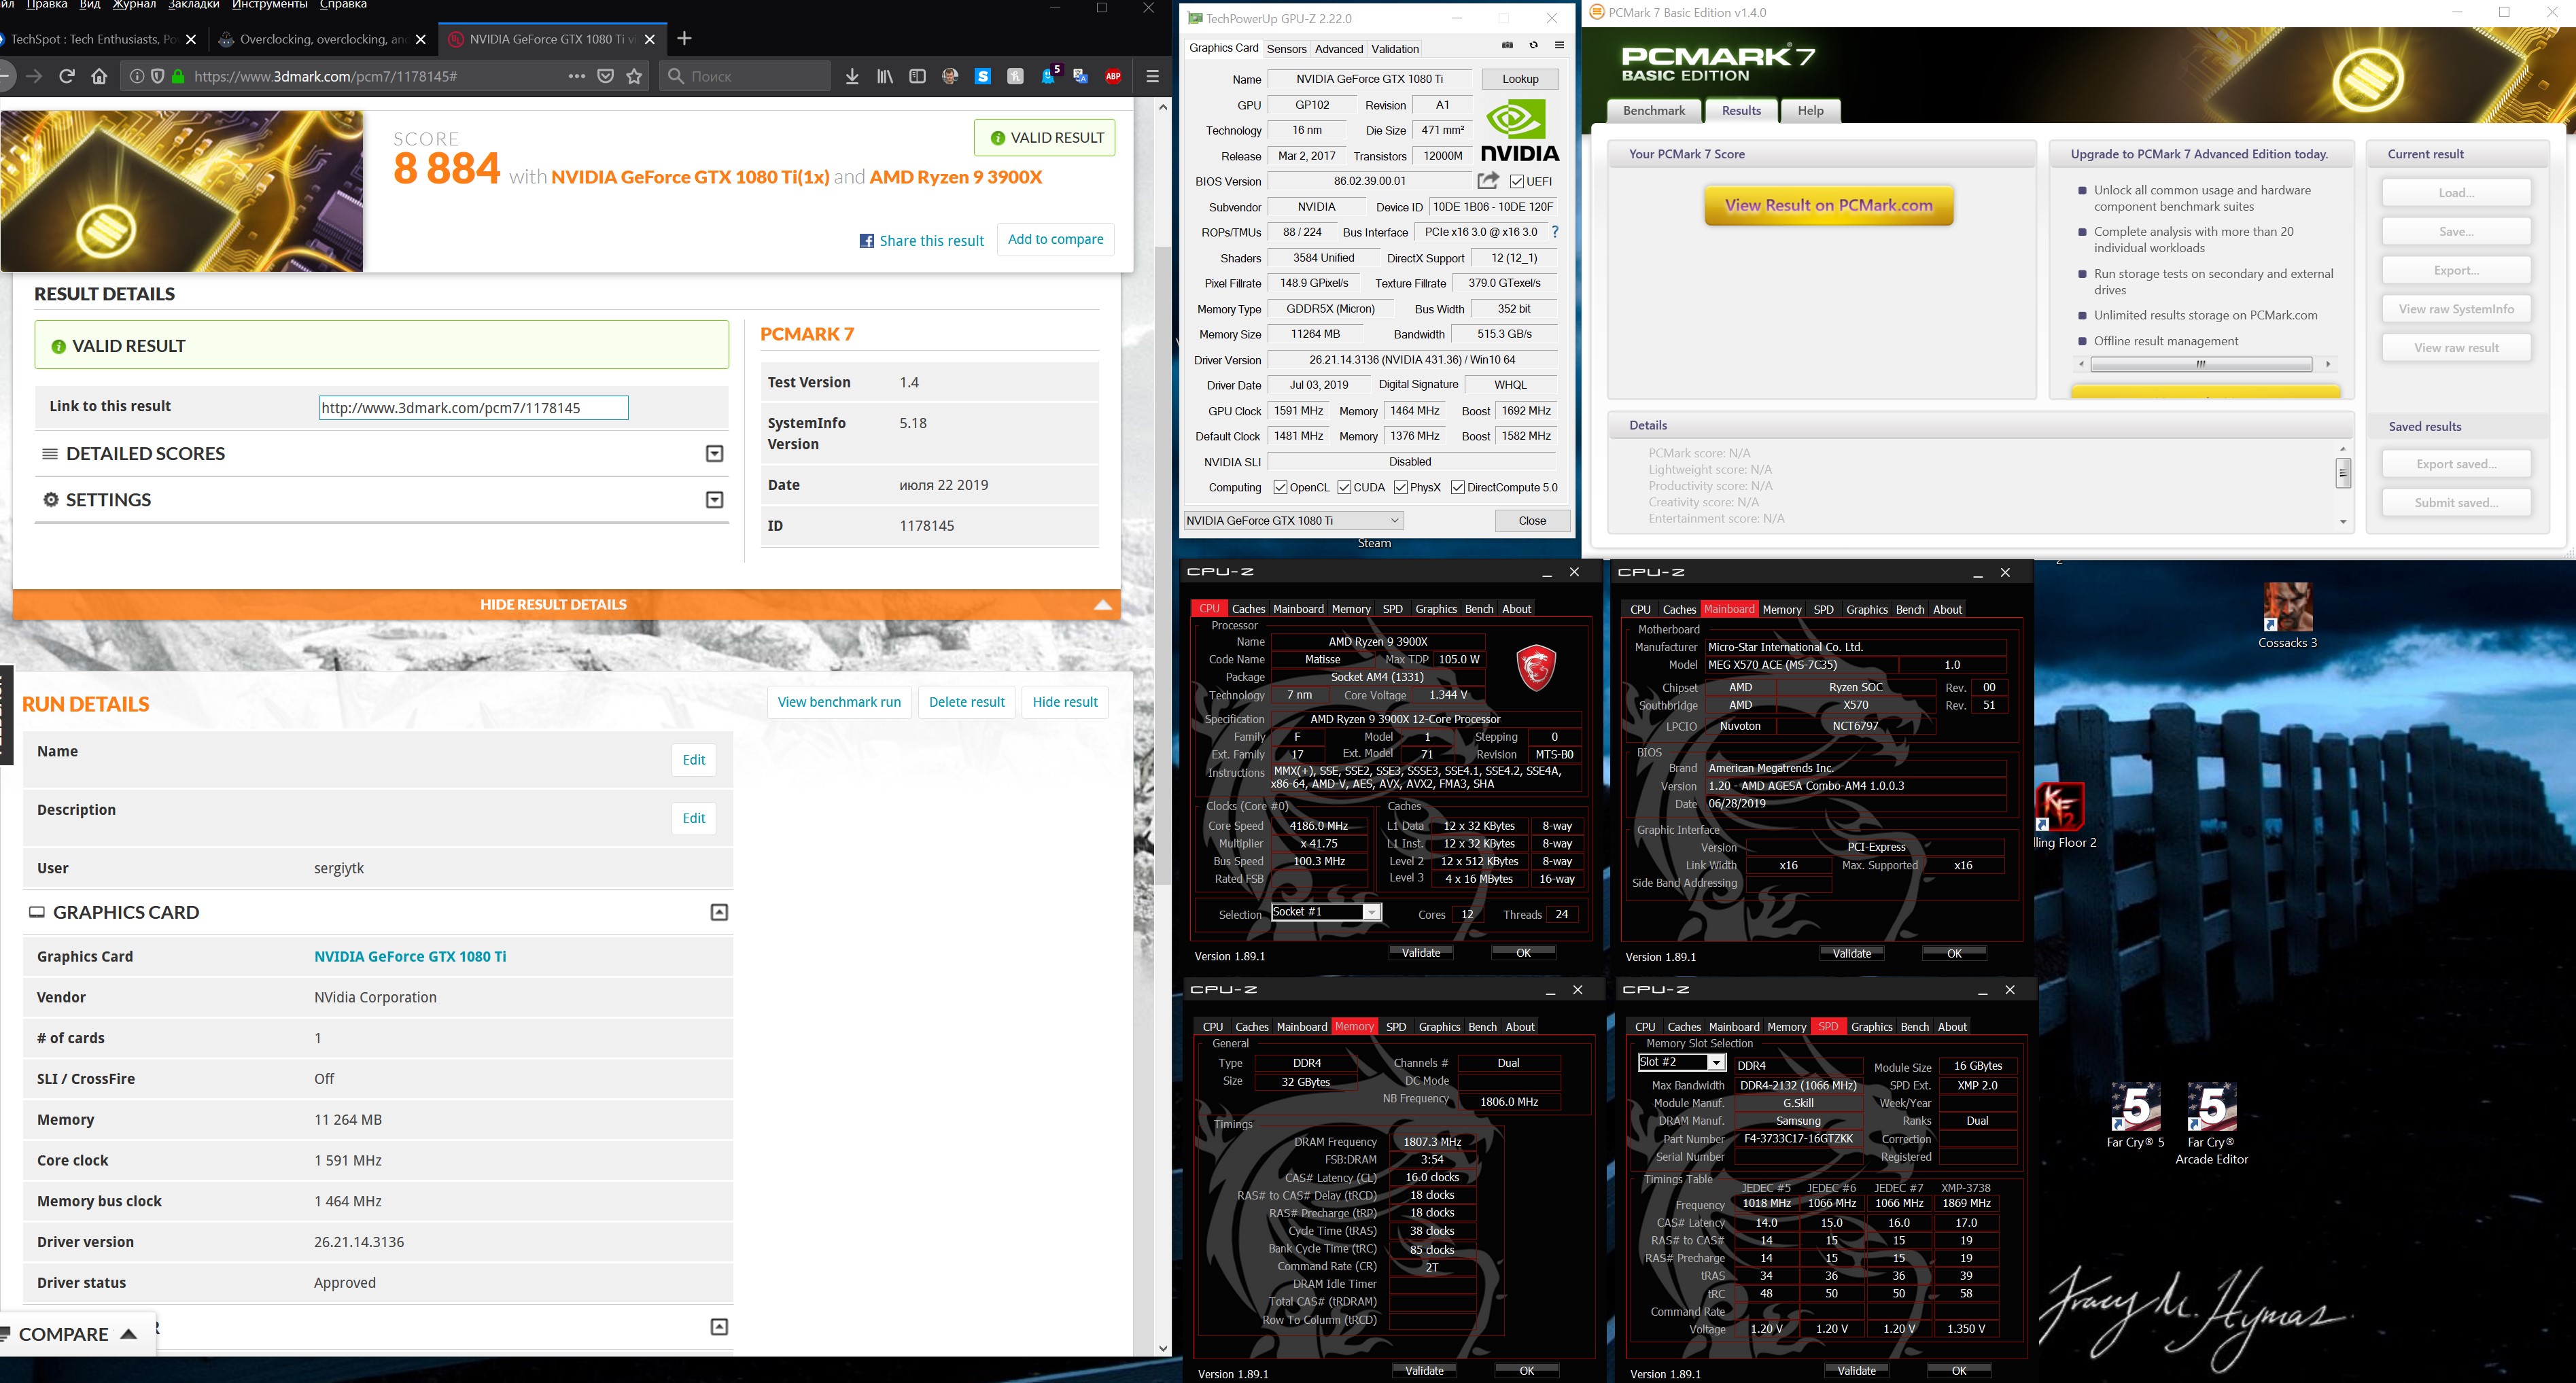Click the translate extension icon in Firefox

pyautogui.click(x=1081, y=76)
